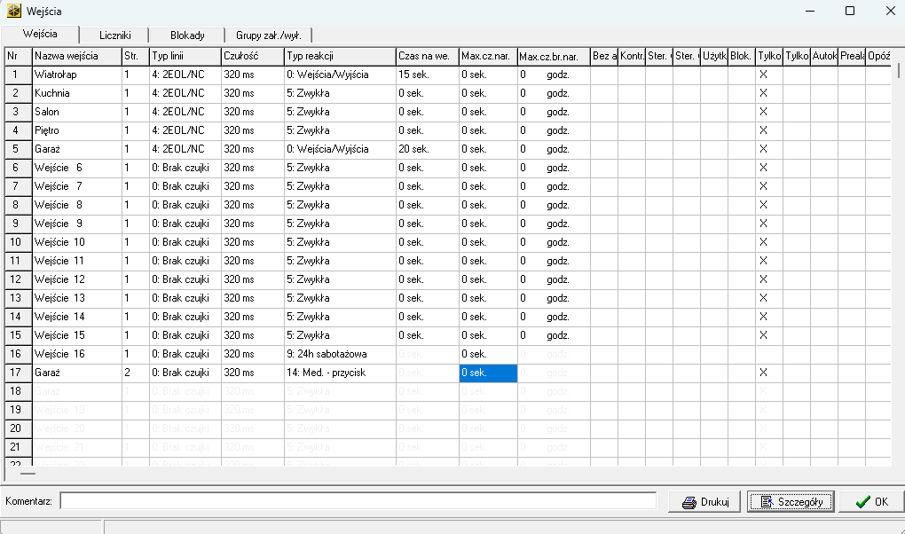Viewport: 905px width, 534px height.
Task: Maximize the Wejścia window
Action: pos(850,11)
